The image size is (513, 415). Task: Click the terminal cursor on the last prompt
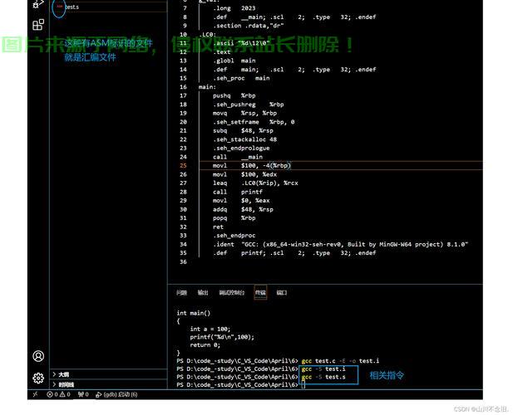click(x=303, y=385)
